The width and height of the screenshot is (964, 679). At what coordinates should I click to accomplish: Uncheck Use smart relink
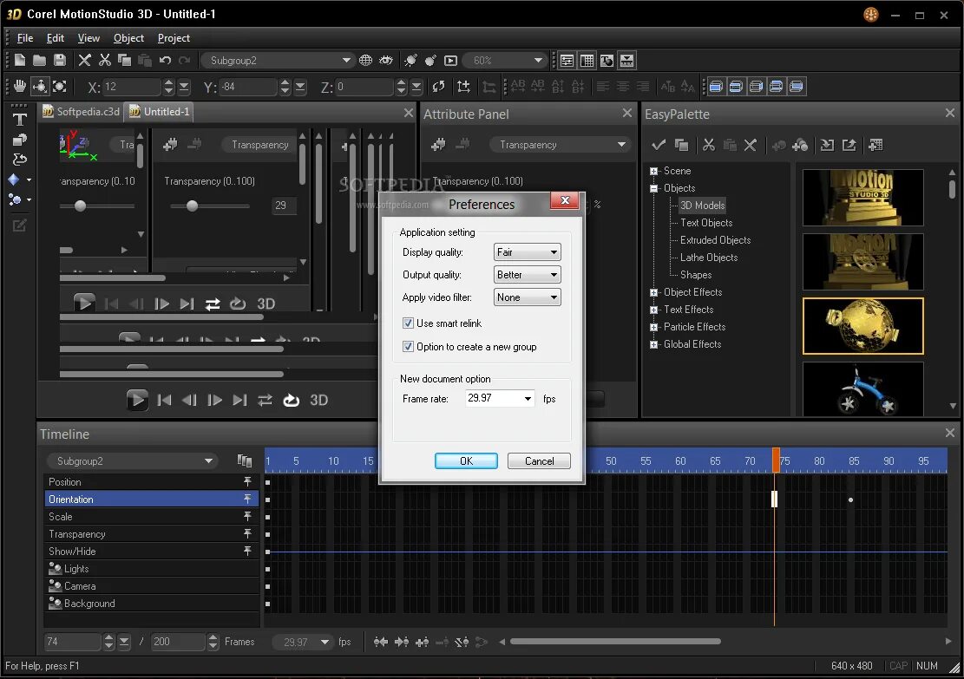pyautogui.click(x=409, y=323)
